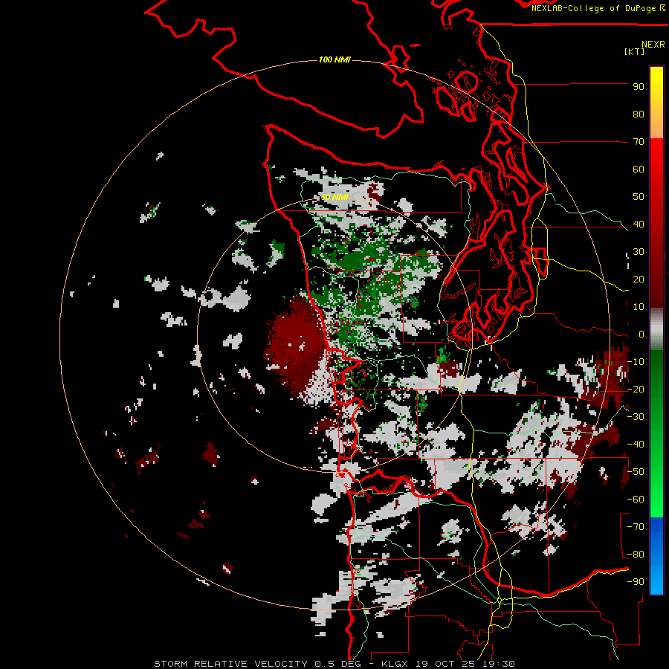Click the blue bottom segment of color bar
Viewport: 669px width, 669px height.
point(656,556)
